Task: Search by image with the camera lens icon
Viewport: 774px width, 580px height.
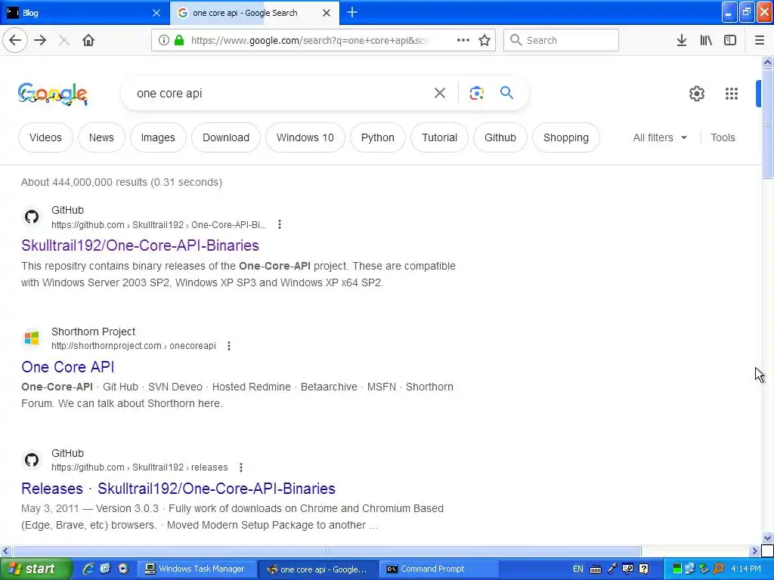Action: click(476, 93)
